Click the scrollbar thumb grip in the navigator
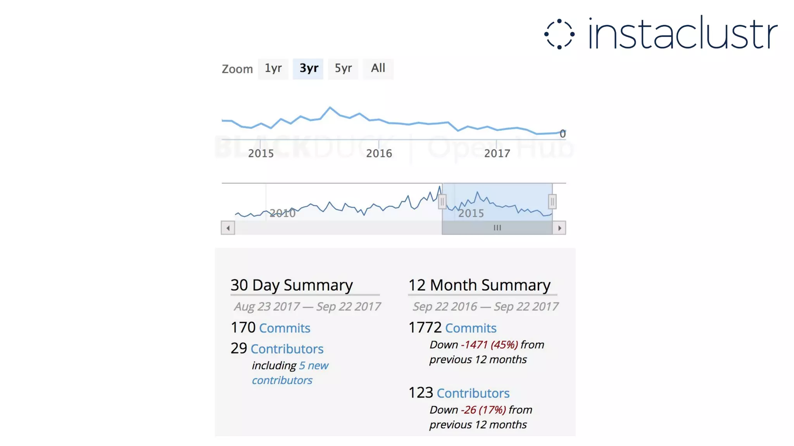Image resolution: width=794 pixels, height=446 pixels. (497, 228)
